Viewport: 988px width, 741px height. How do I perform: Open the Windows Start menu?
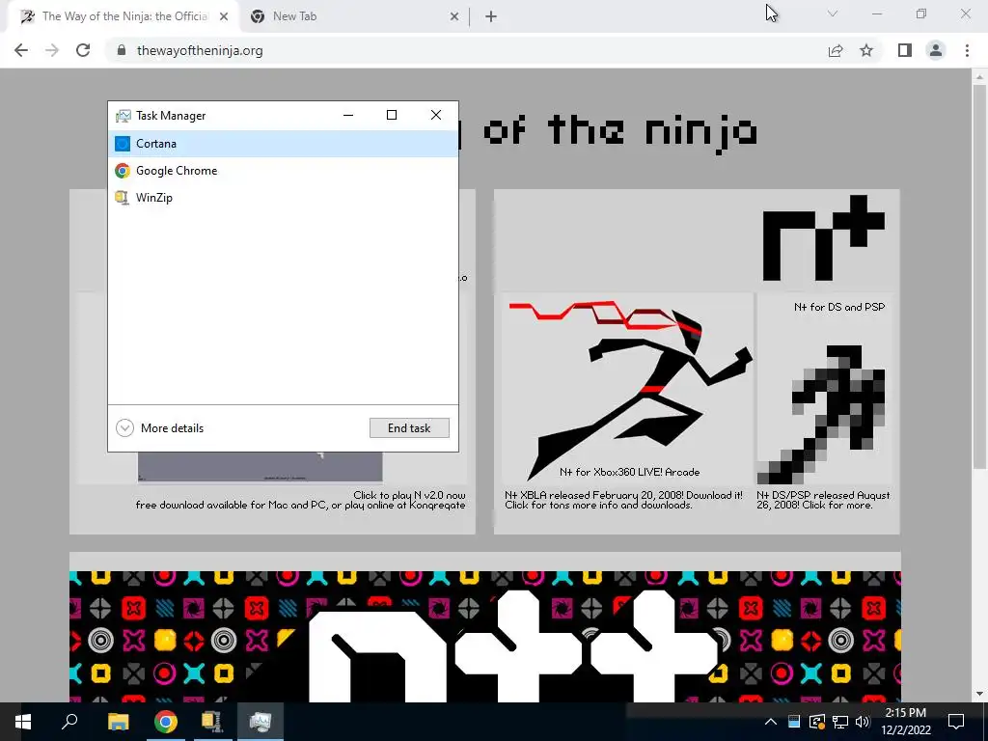click(23, 722)
